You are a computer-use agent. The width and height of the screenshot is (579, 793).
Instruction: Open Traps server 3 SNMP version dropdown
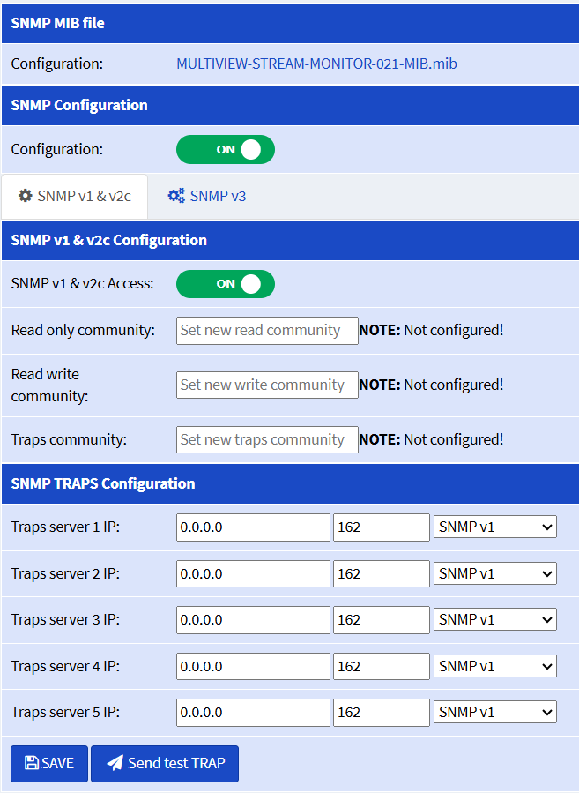[x=495, y=619]
